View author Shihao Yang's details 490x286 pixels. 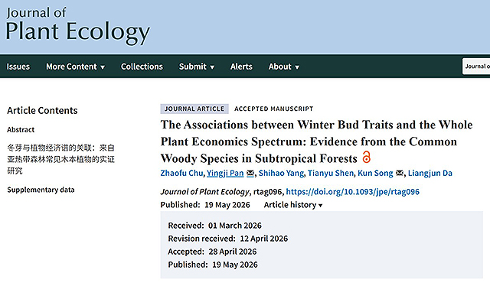click(281, 173)
